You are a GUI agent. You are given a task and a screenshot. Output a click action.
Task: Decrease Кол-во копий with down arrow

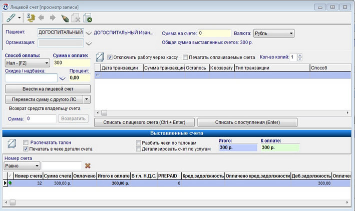coord(300,59)
